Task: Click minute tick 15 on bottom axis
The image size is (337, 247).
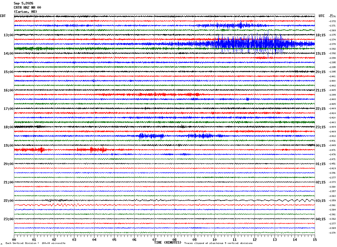Action: tap(315, 239)
